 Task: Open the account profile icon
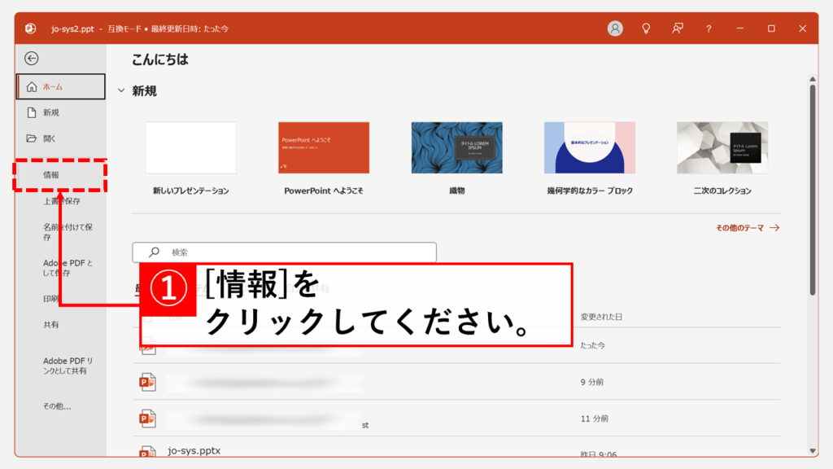pyautogui.click(x=615, y=28)
